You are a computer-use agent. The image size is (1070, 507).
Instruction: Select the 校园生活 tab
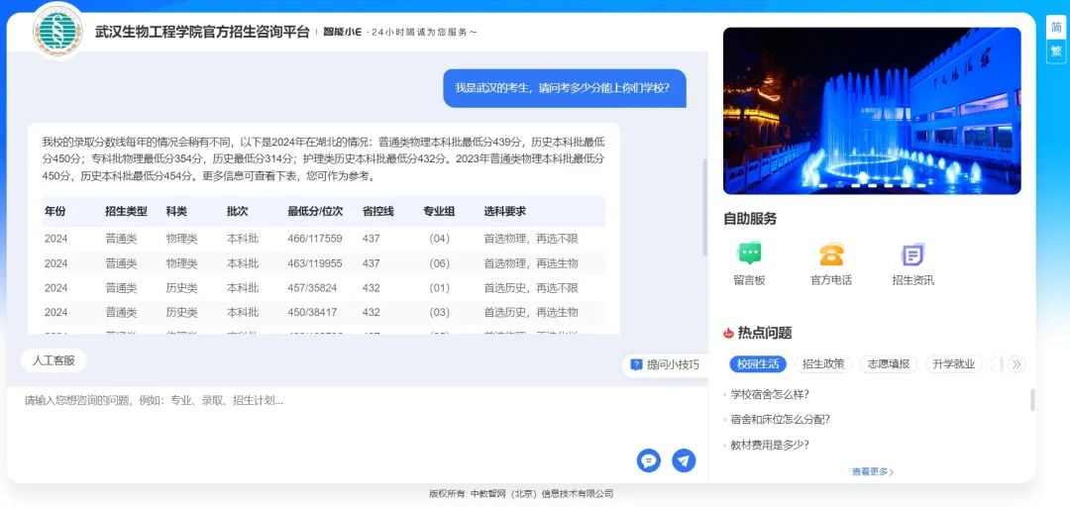point(758,363)
